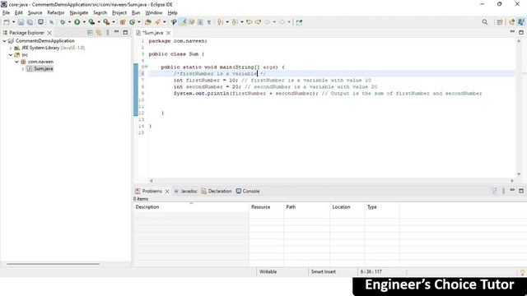Click the toolbar Search magnifier icon

(x=485, y=22)
